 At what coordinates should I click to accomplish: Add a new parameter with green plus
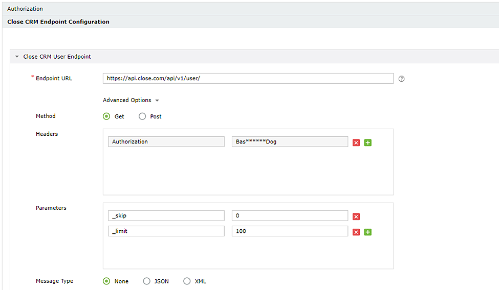[x=367, y=232]
